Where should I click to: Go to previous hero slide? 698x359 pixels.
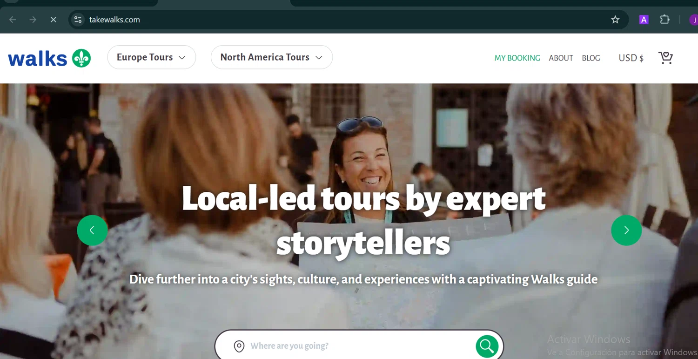pyautogui.click(x=92, y=230)
